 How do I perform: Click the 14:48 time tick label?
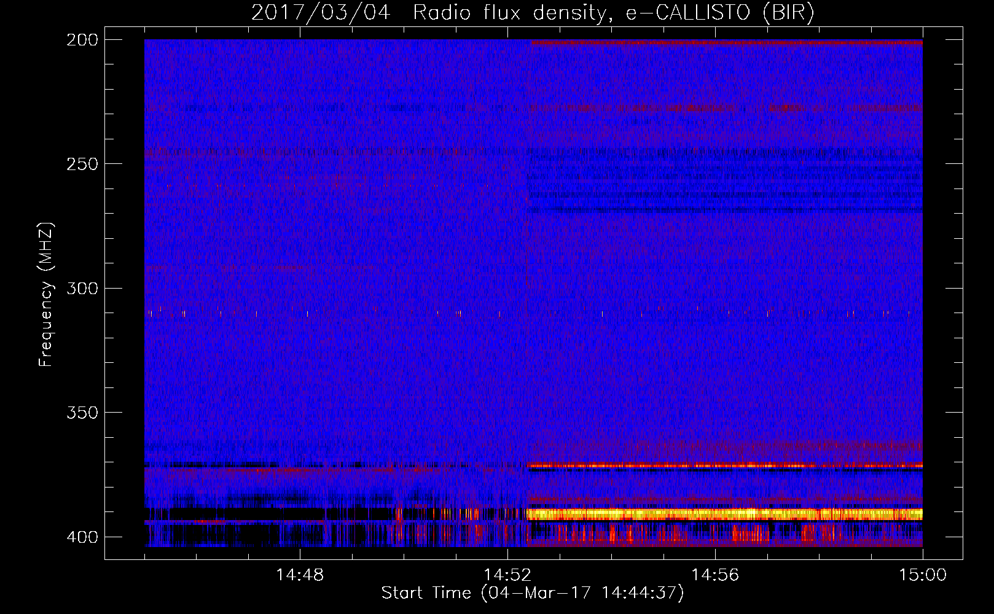300,575
